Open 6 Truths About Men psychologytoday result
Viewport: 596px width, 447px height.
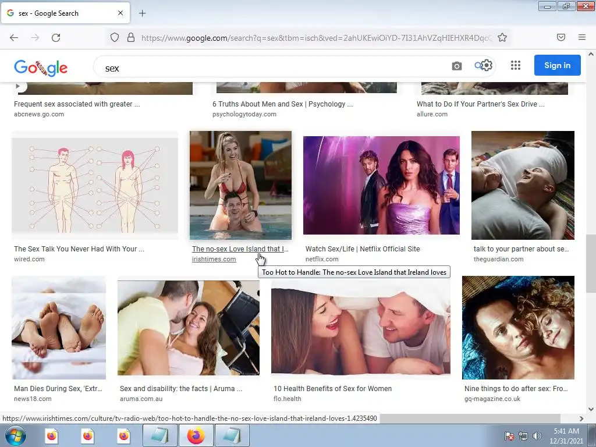point(282,104)
